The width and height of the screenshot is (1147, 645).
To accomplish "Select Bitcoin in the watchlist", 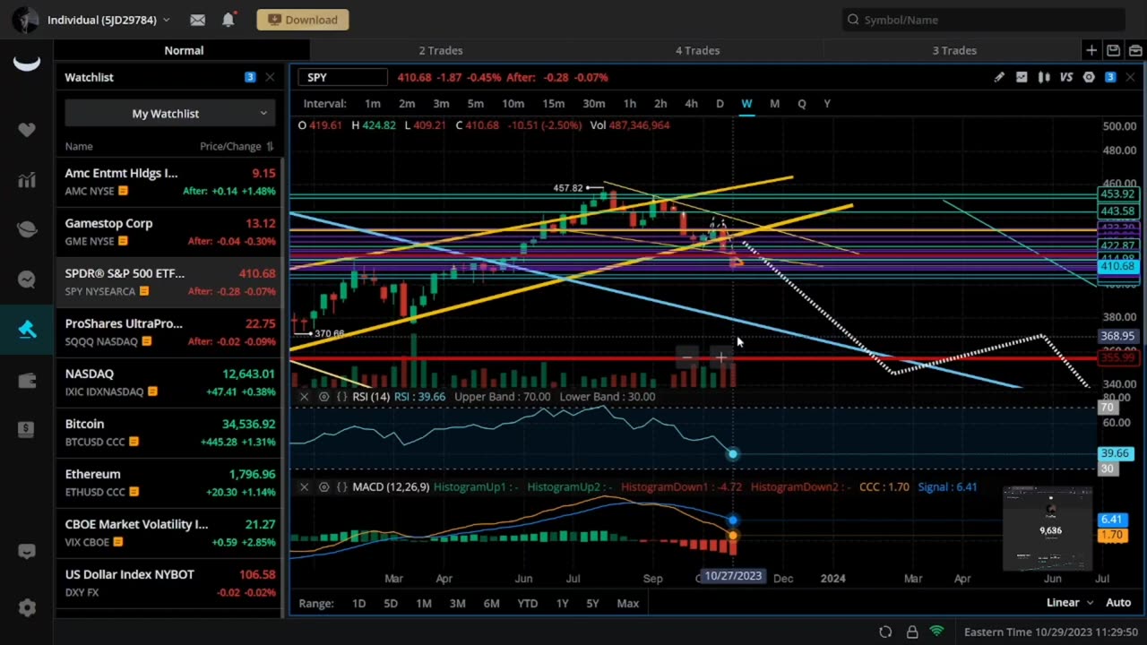I will click(x=170, y=433).
